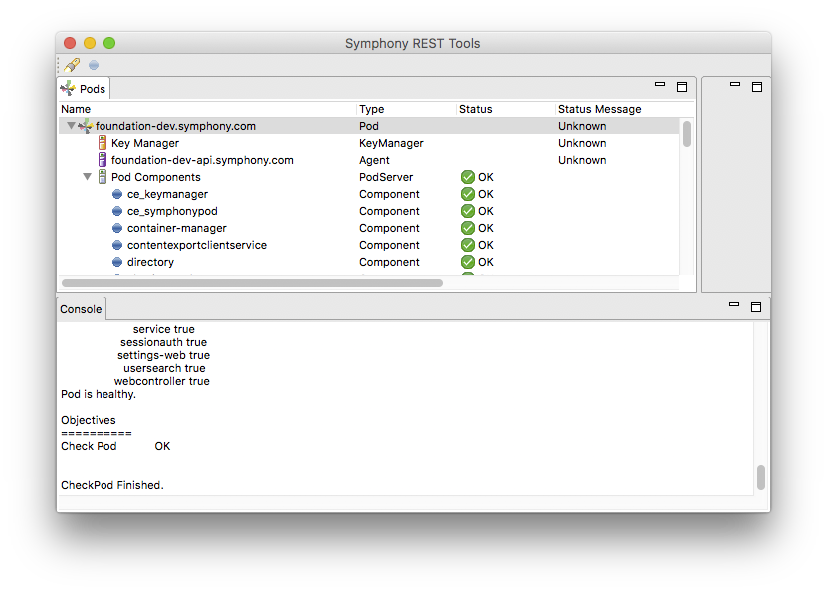This screenshot has width=827, height=593.
Task: Click the green OK checkmark for container-manager
Action: pyautogui.click(x=468, y=228)
